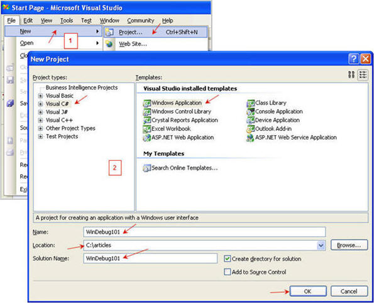This screenshot has width=374, height=303.
Task: Switch templates view to large icons
Action: pos(351,75)
